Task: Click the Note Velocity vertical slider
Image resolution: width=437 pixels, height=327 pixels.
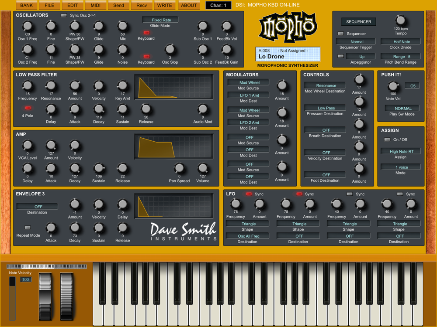Action: [x=12, y=298]
